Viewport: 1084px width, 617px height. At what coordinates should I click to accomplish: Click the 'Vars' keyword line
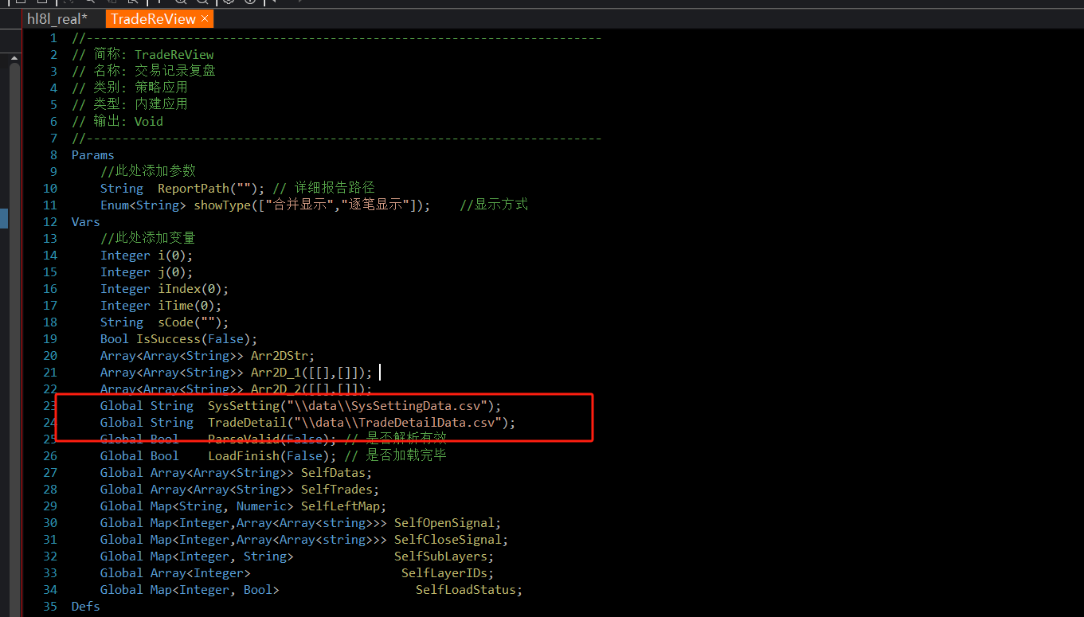point(86,222)
